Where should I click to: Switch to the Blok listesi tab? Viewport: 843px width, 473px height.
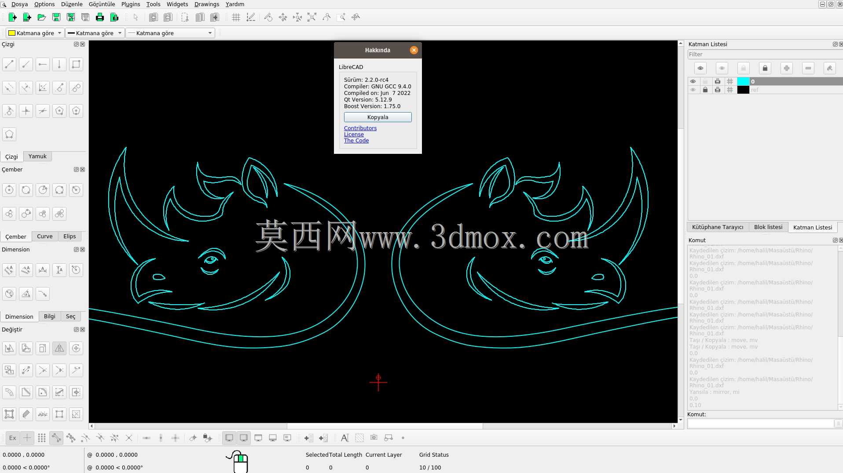(x=768, y=227)
